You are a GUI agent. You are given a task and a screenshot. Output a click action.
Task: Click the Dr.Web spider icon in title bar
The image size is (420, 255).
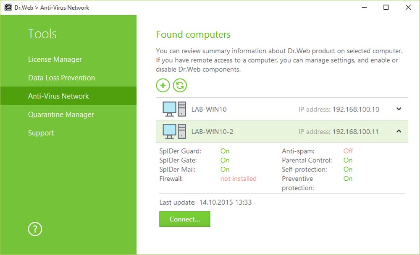pos(8,7)
